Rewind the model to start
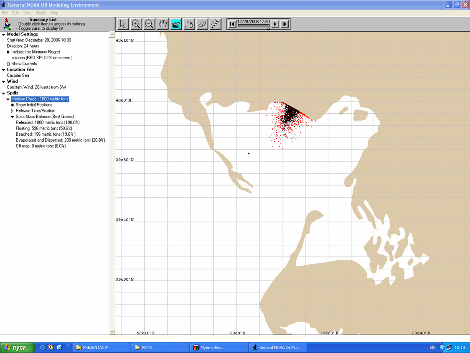 [232, 24]
